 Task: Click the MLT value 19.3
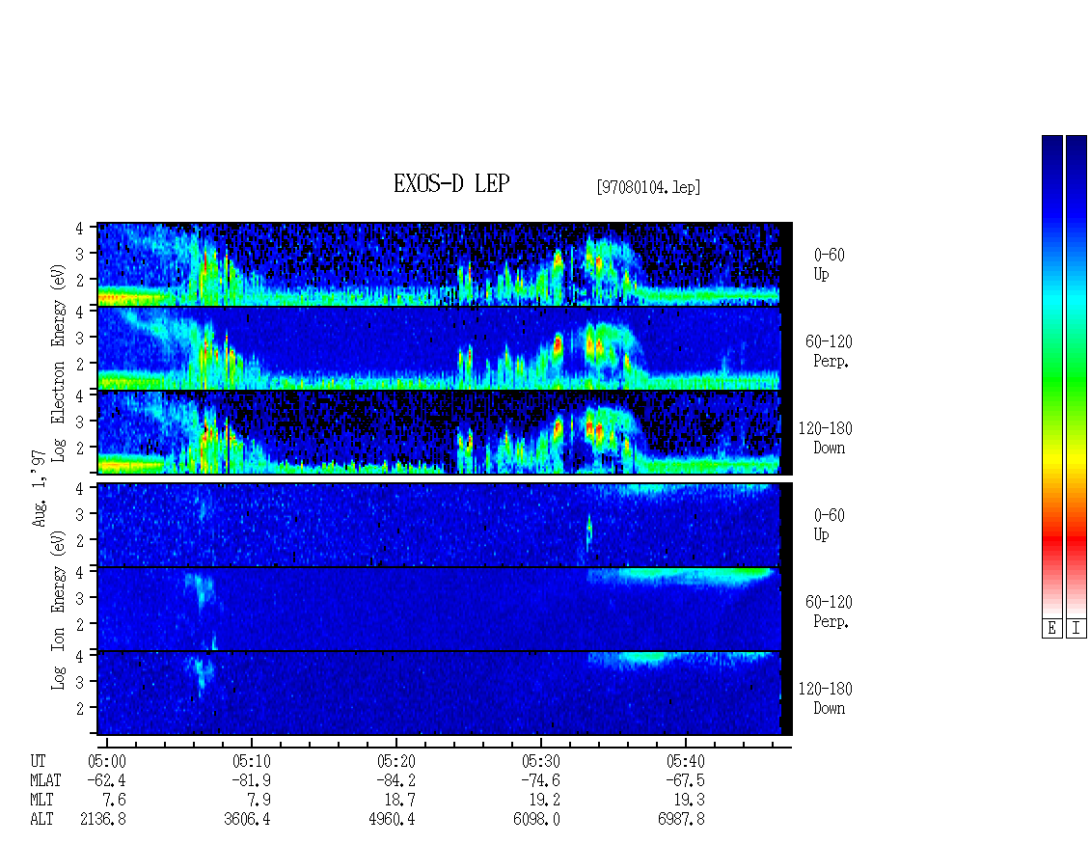(x=689, y=801)
